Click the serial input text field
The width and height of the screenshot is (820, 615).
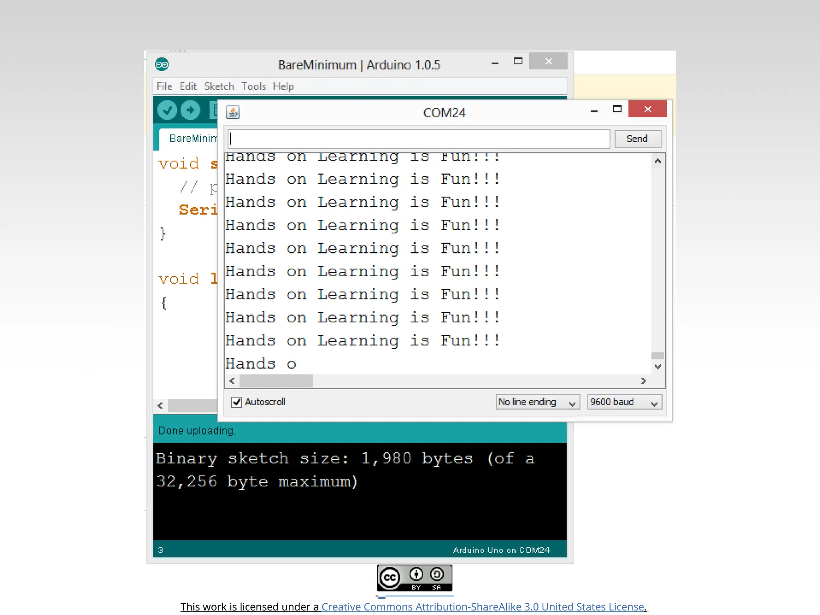(x=418, y=139)
